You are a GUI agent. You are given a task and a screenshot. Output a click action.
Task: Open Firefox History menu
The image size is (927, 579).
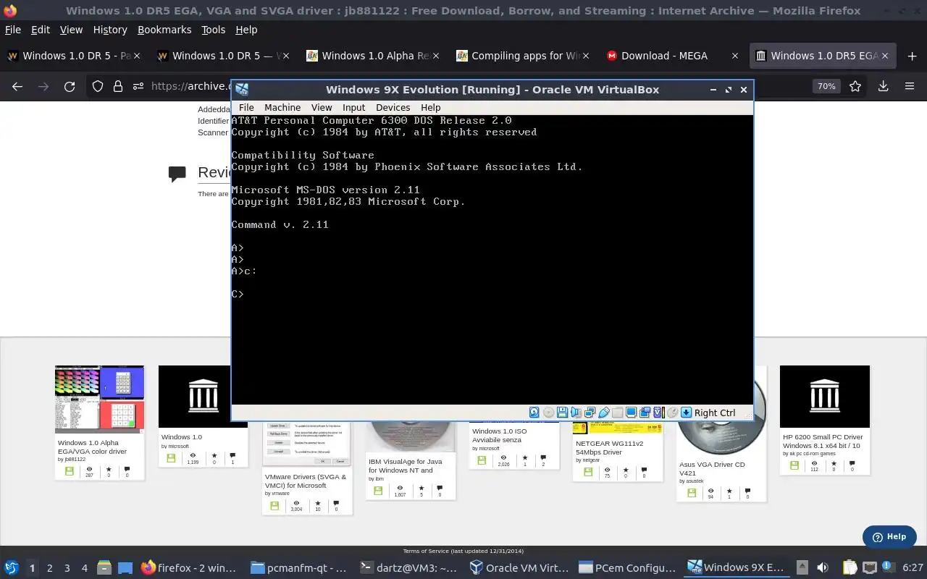point(110,30)
